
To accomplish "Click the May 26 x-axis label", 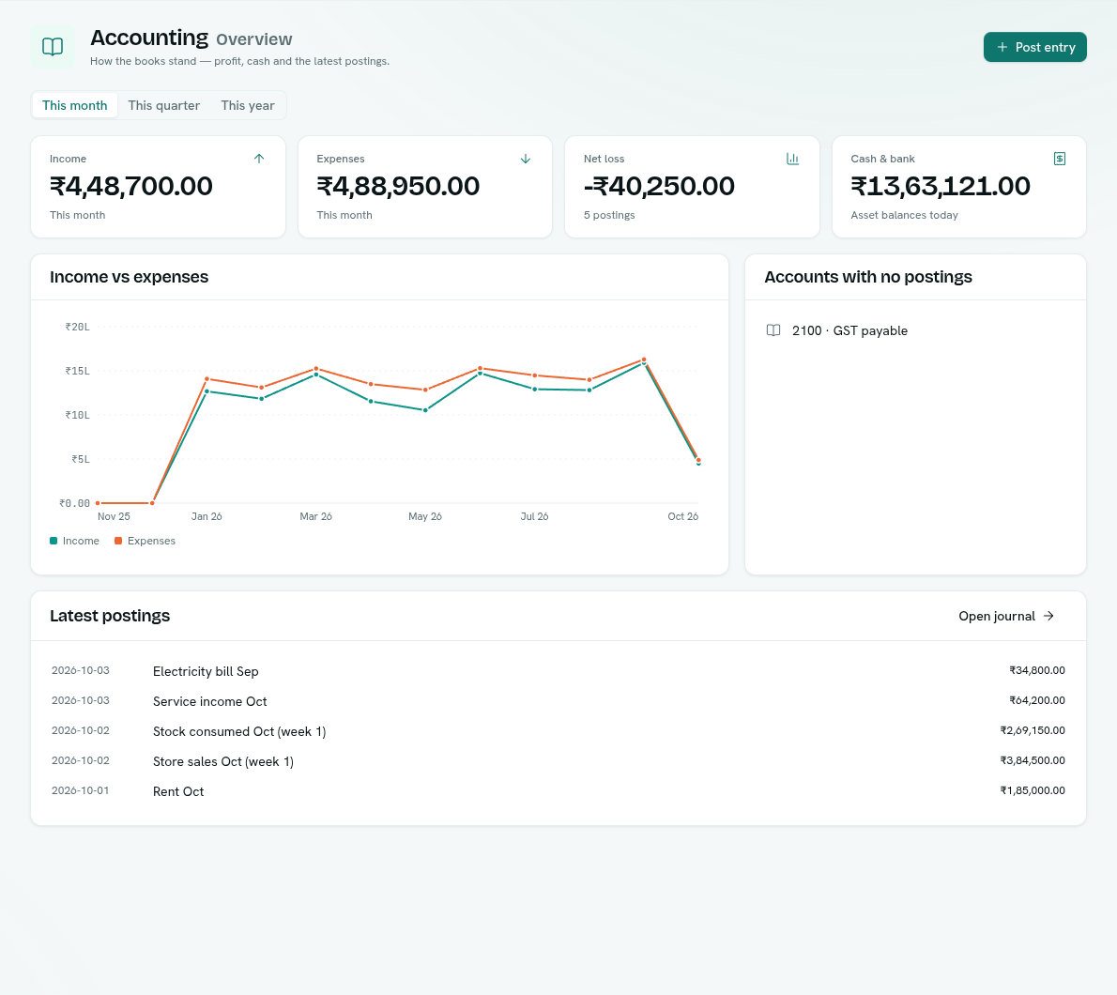I will click(425, 516).
